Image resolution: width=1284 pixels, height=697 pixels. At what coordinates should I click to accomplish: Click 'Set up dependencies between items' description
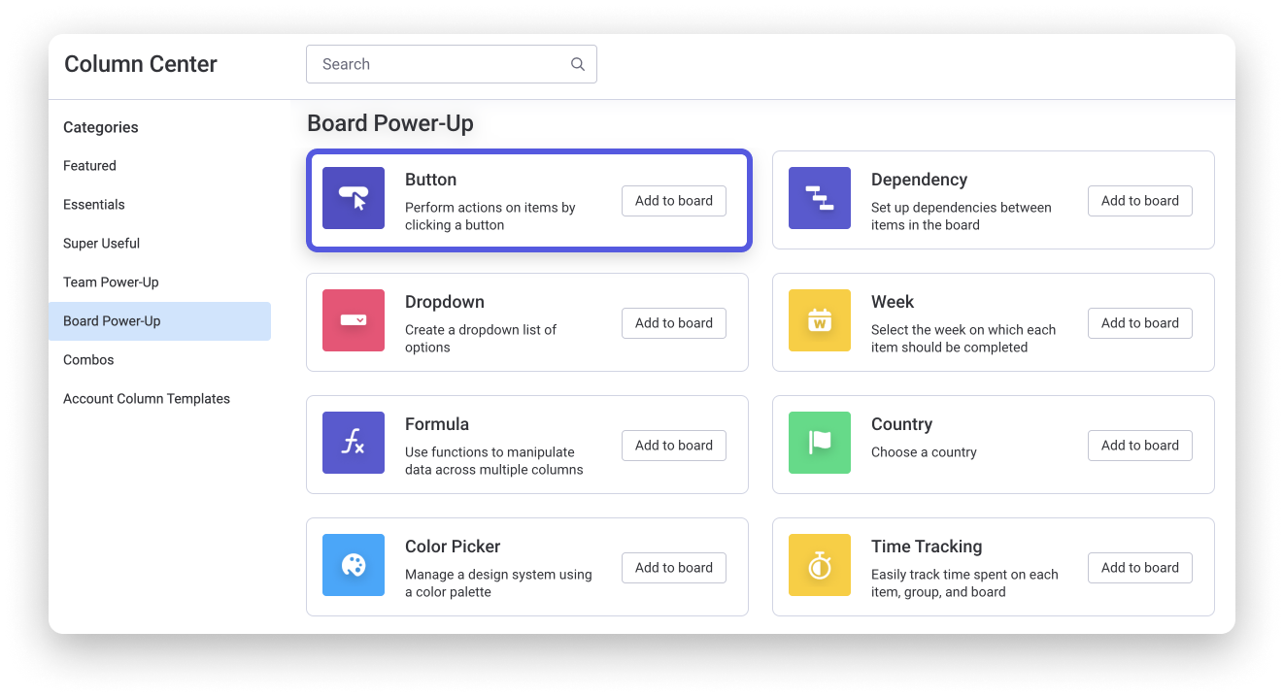(962, 216)
